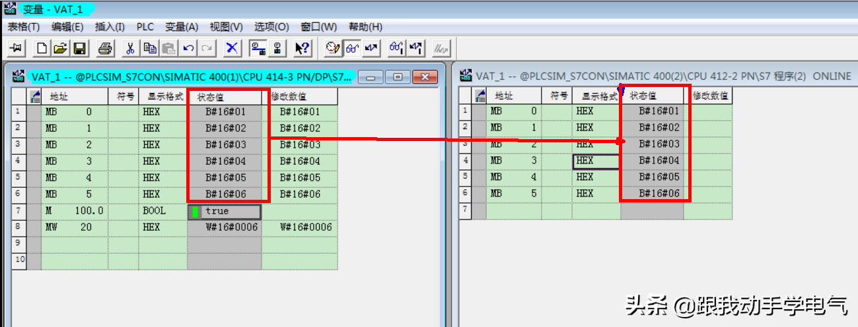
Task: Expand the 选项(O) menu
Action: (x=271, y=27)
